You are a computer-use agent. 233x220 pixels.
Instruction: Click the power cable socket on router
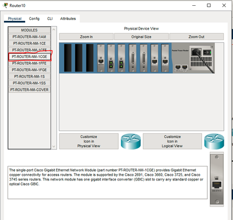pyautogui.click(x=196, y=52)
